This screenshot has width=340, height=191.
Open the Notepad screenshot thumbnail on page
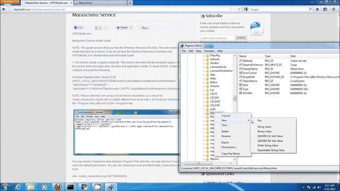tap(126, 132)
